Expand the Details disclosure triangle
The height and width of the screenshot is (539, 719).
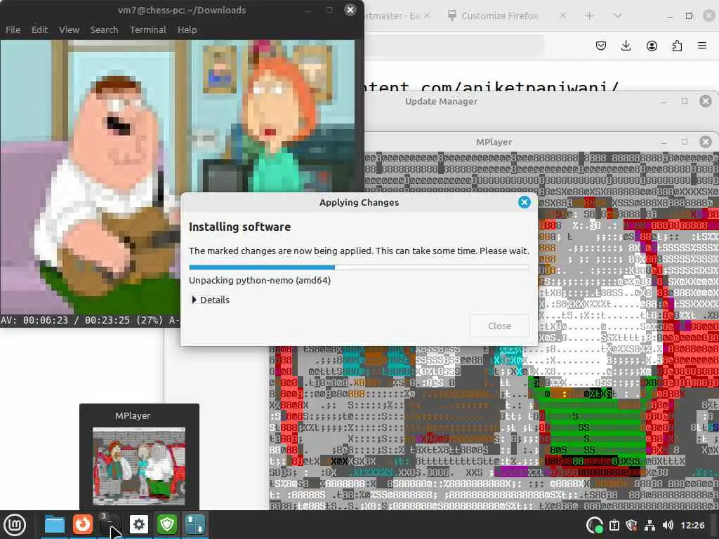pyautogui.click(x=194, y=300)
